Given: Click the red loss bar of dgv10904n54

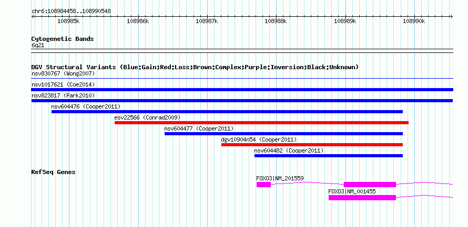Looking at the screenshot, I should (312, 145).
